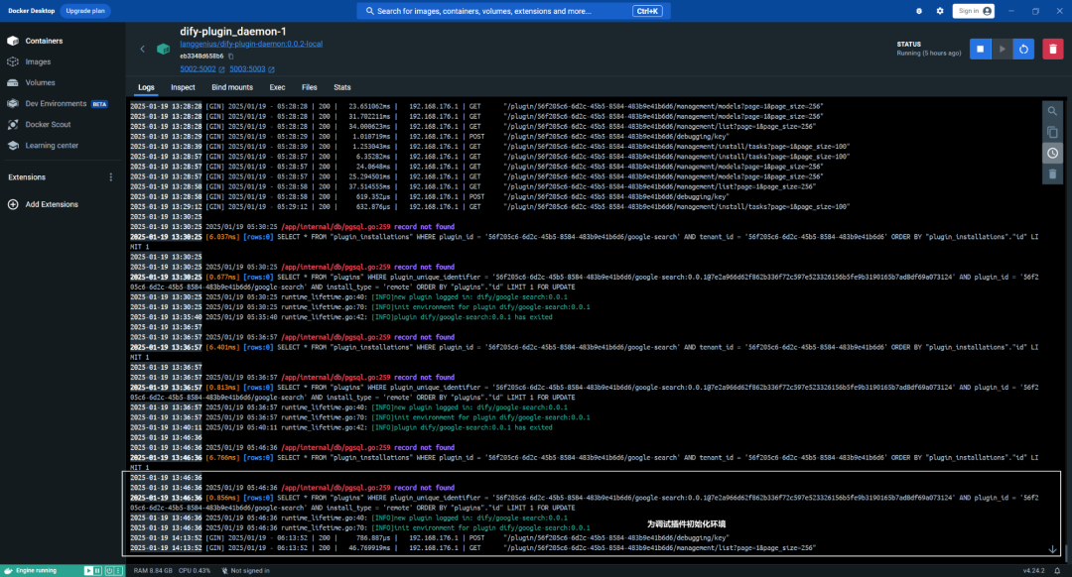Go back to the containers list
The width and height of the screenshot is (1072, 577).
click(142, 50)
